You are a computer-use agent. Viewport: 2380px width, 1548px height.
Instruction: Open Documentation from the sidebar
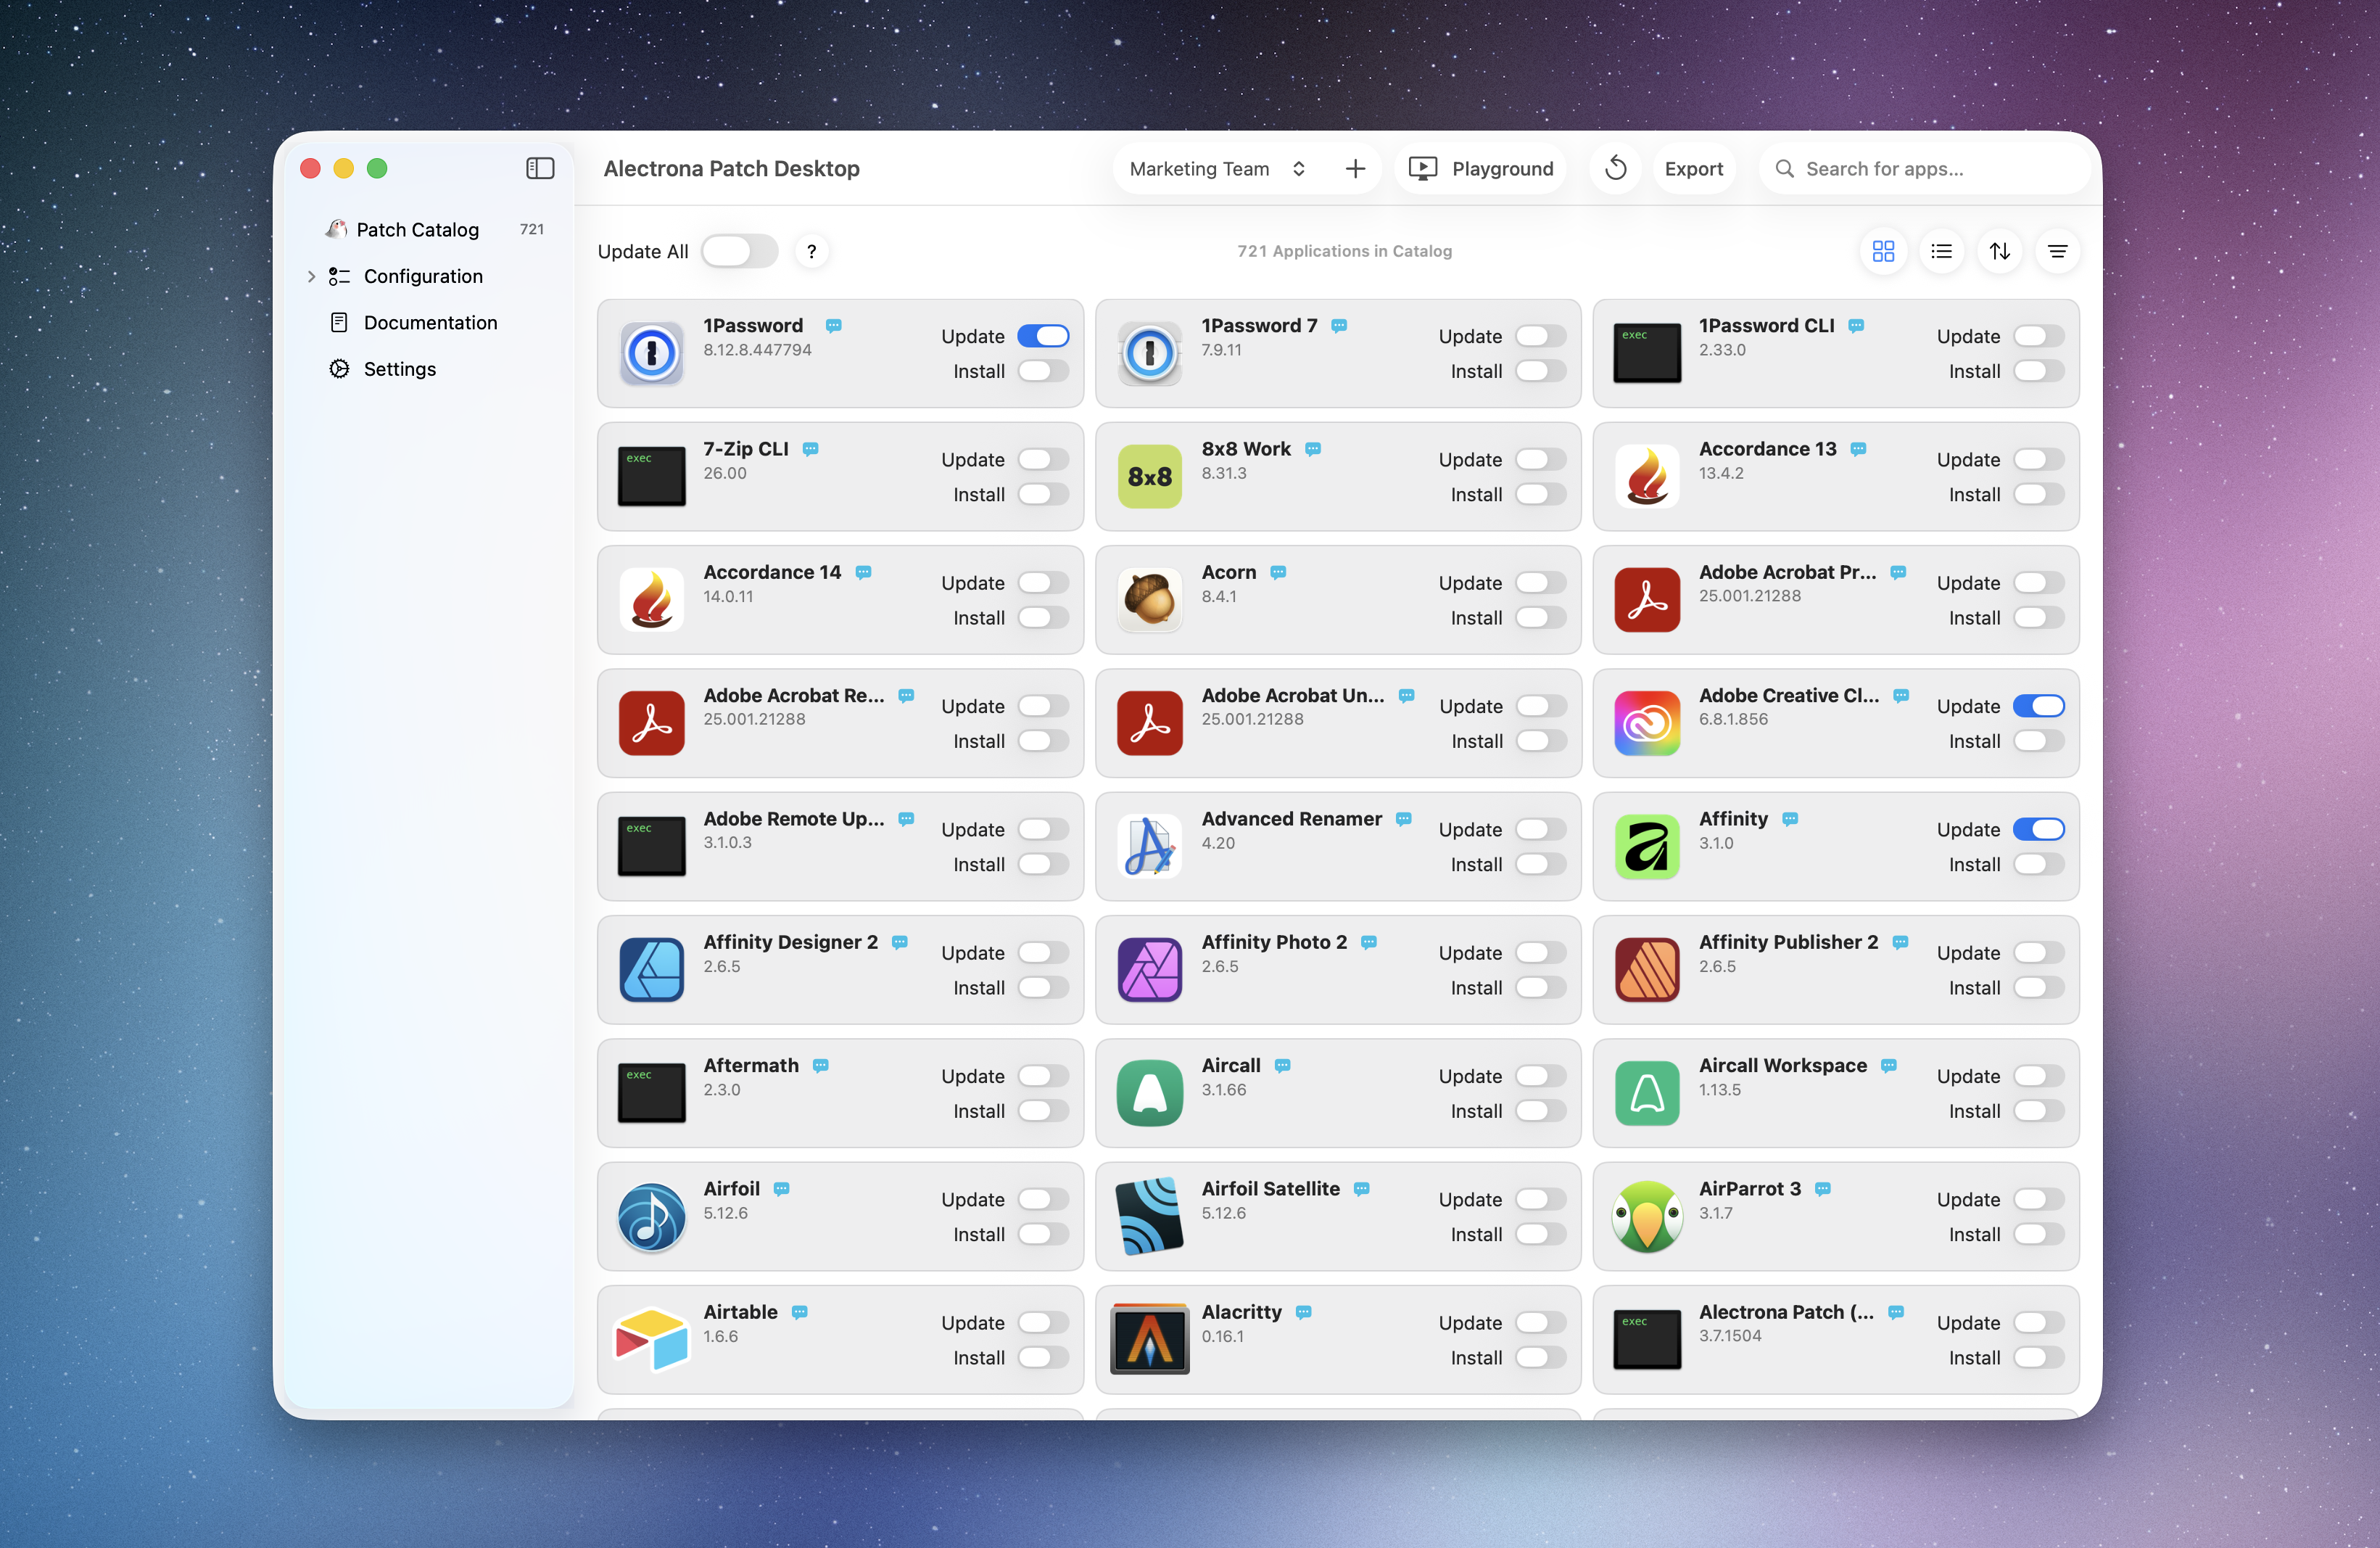point(430,322)
